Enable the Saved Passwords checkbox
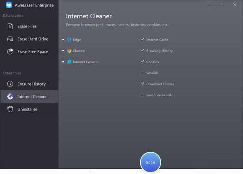 pyautogui.click(x=142, y=95)
